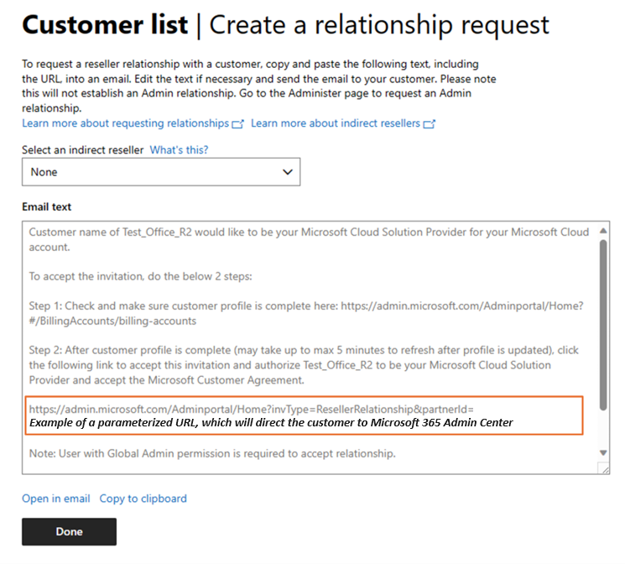The image size is (625, 564).
Task: Click the "What's this?" help link
Action: click(x=179, y=150)
